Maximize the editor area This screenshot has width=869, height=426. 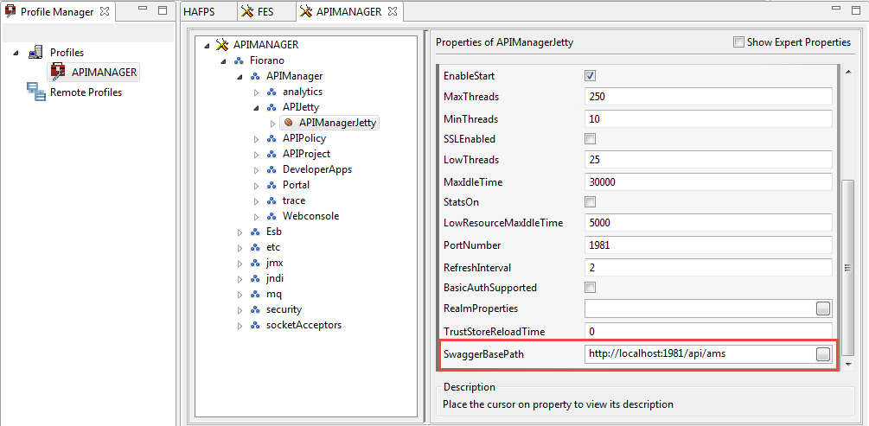click(858, 10)
